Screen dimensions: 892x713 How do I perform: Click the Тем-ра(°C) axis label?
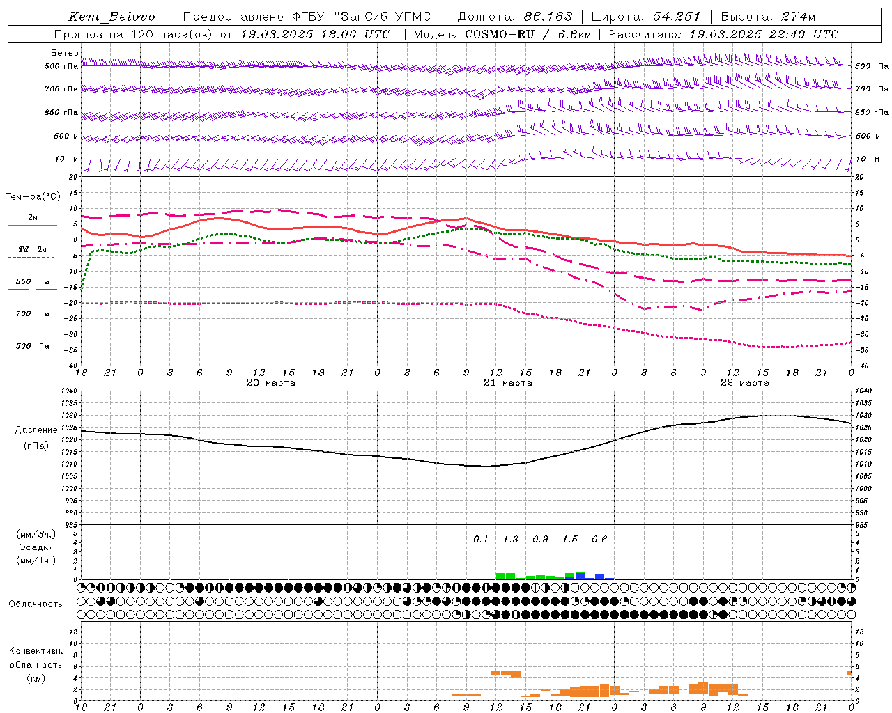click(33, 197)
